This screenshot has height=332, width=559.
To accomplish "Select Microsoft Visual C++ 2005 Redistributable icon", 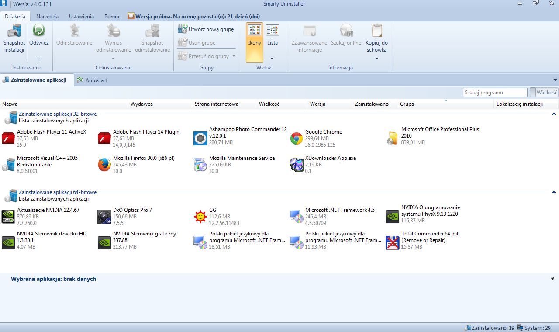I will [x=8, y=165].
